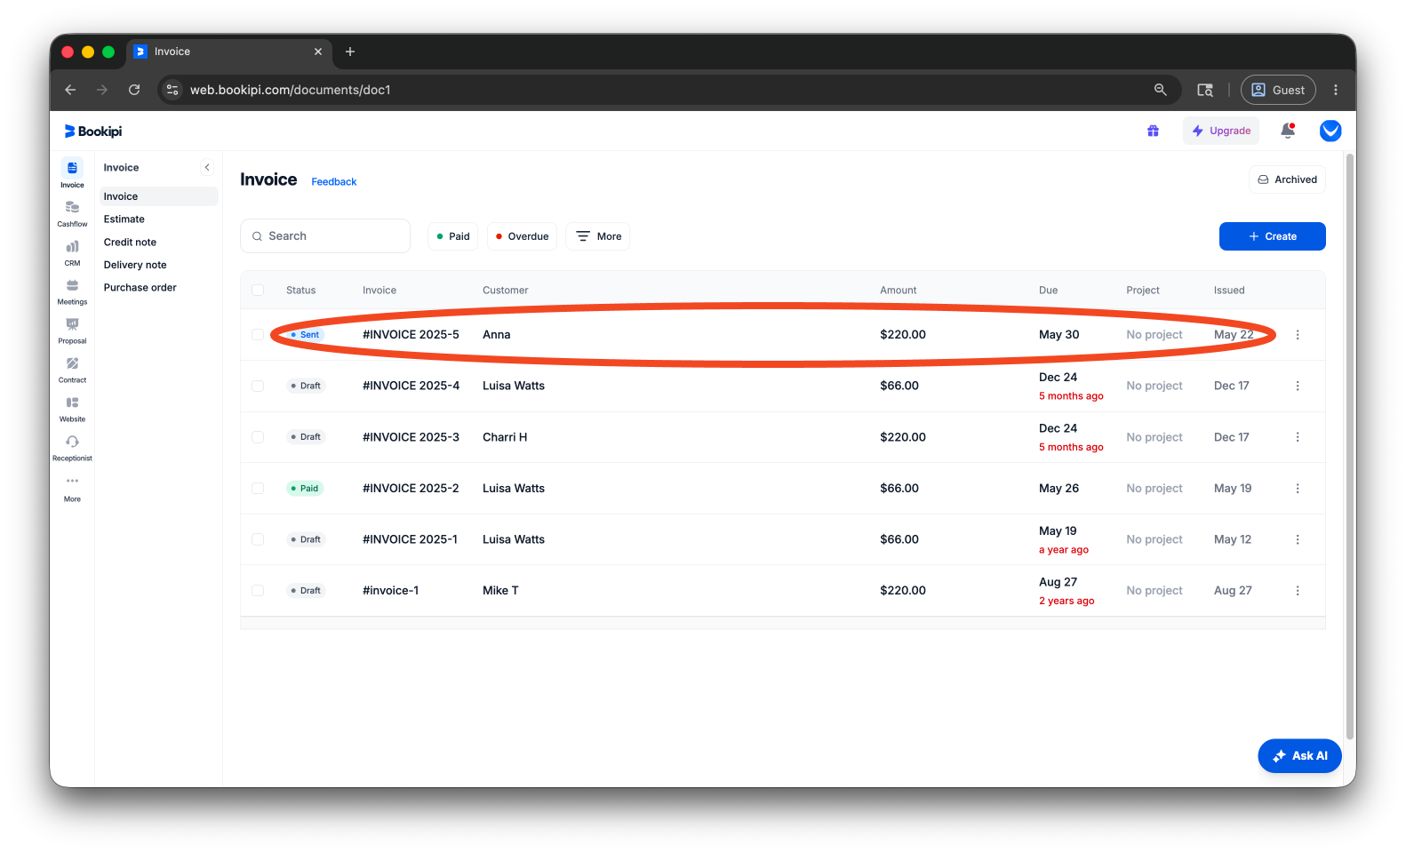
Task: Select Purchase order in the submenu
Action: click(140, 288)
